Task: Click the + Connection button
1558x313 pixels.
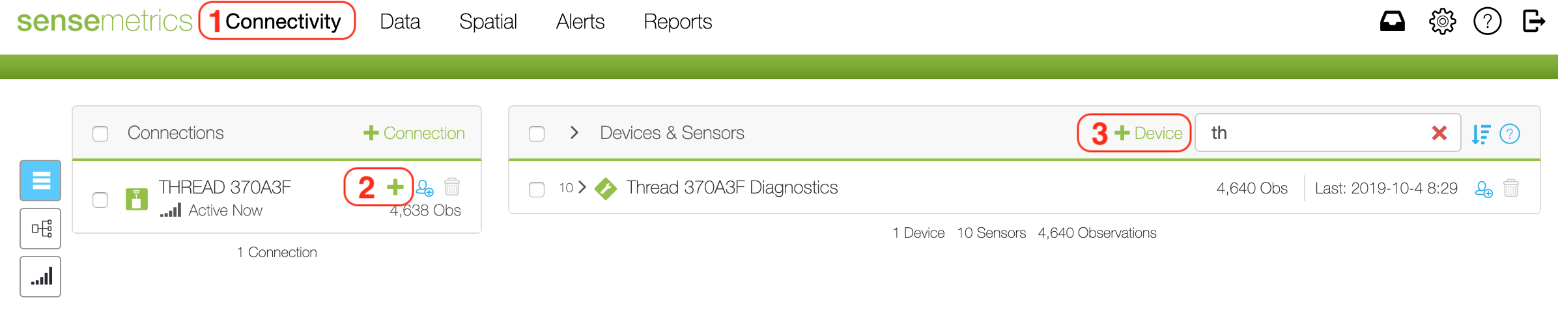Action: click(414, 133)
